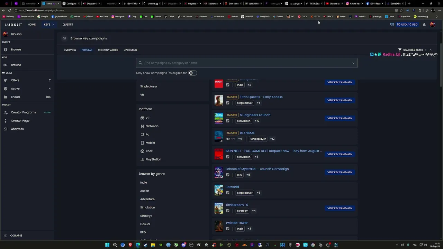Viewport: 443px width, 249px height.
Task: Switch to the Popular tab
Action: click(x=87, y=50)
